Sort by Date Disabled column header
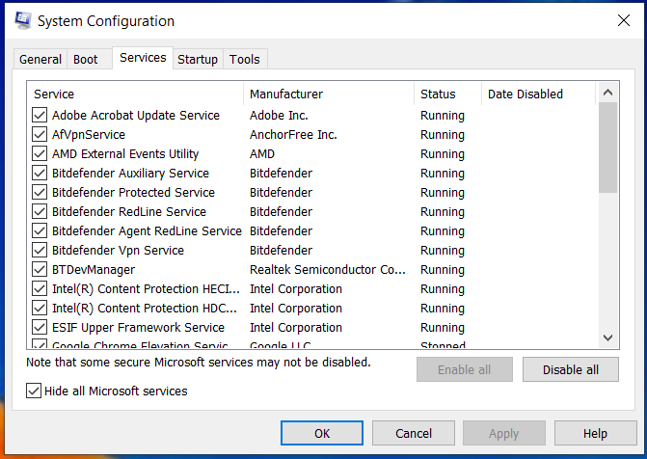 (x=538, y=94)
